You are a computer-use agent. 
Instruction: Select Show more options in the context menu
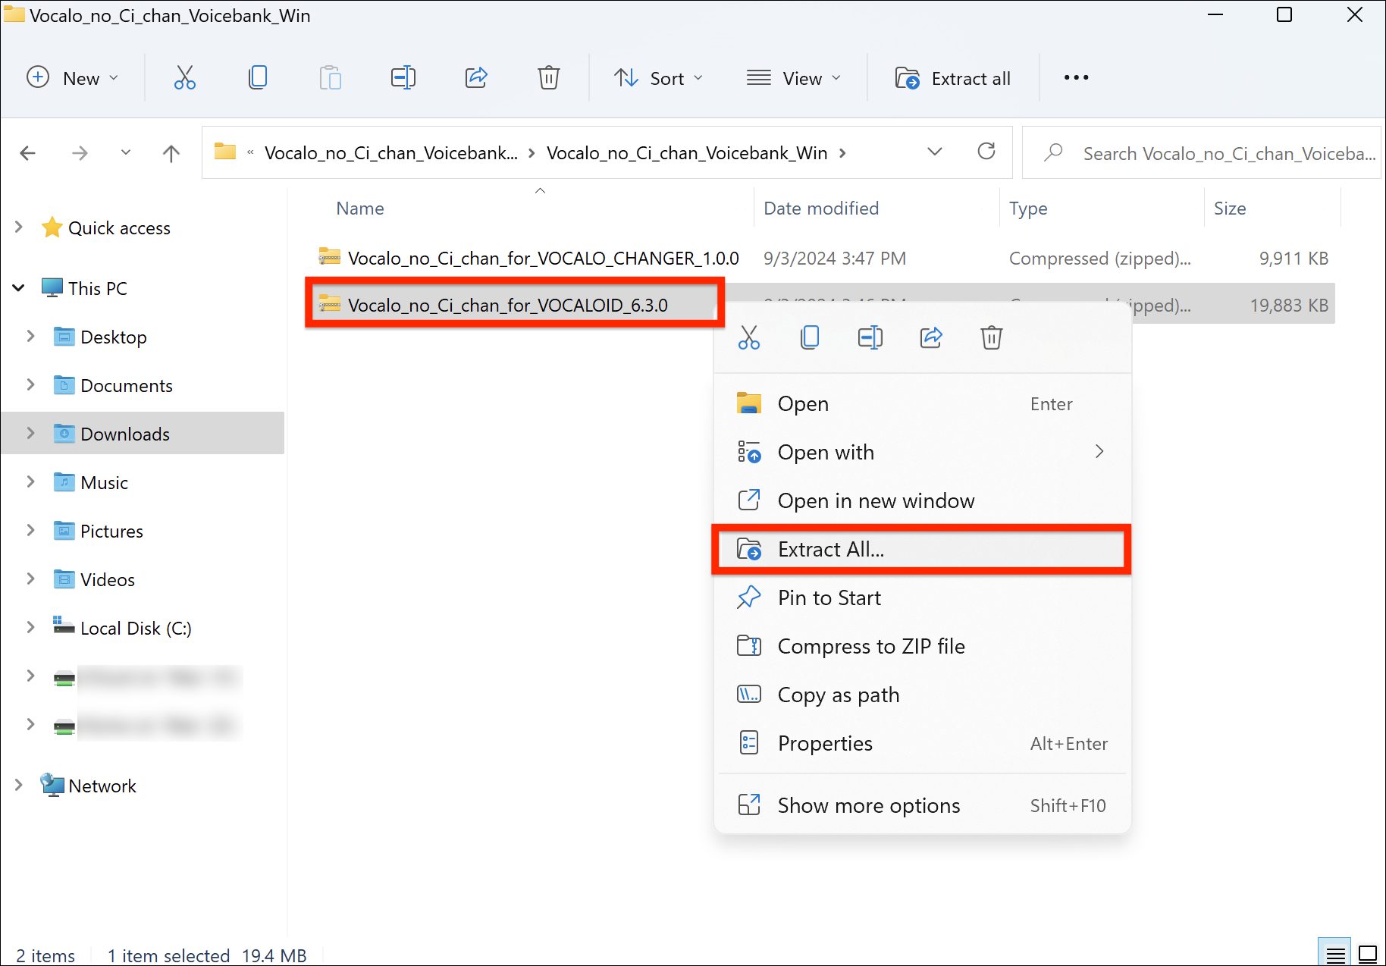pos(868,805)
